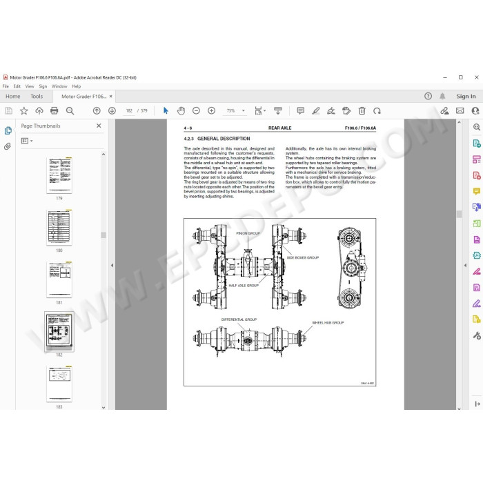483x483 pixels.
Task: Select the arrow selection tool
Action: click(166, 110)
